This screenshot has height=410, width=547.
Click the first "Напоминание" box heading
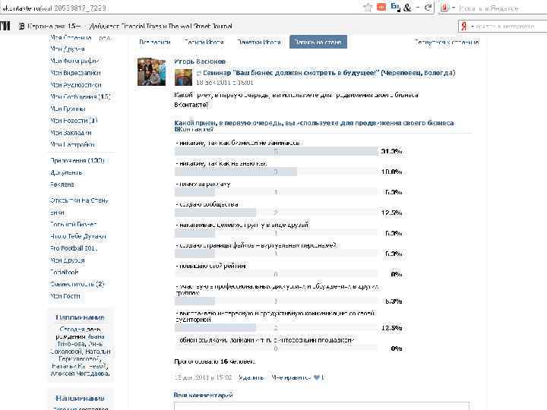(80, 317)
